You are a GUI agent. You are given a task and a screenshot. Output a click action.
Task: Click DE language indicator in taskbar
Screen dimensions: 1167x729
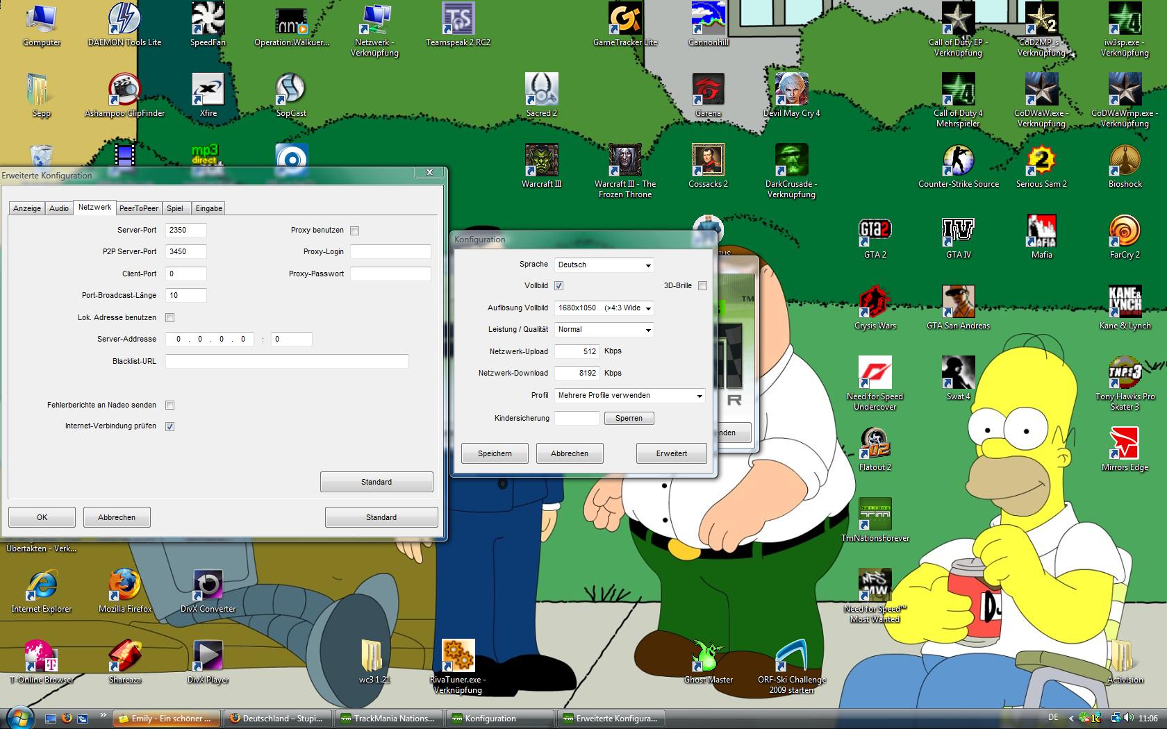(x=1053, y=717)
